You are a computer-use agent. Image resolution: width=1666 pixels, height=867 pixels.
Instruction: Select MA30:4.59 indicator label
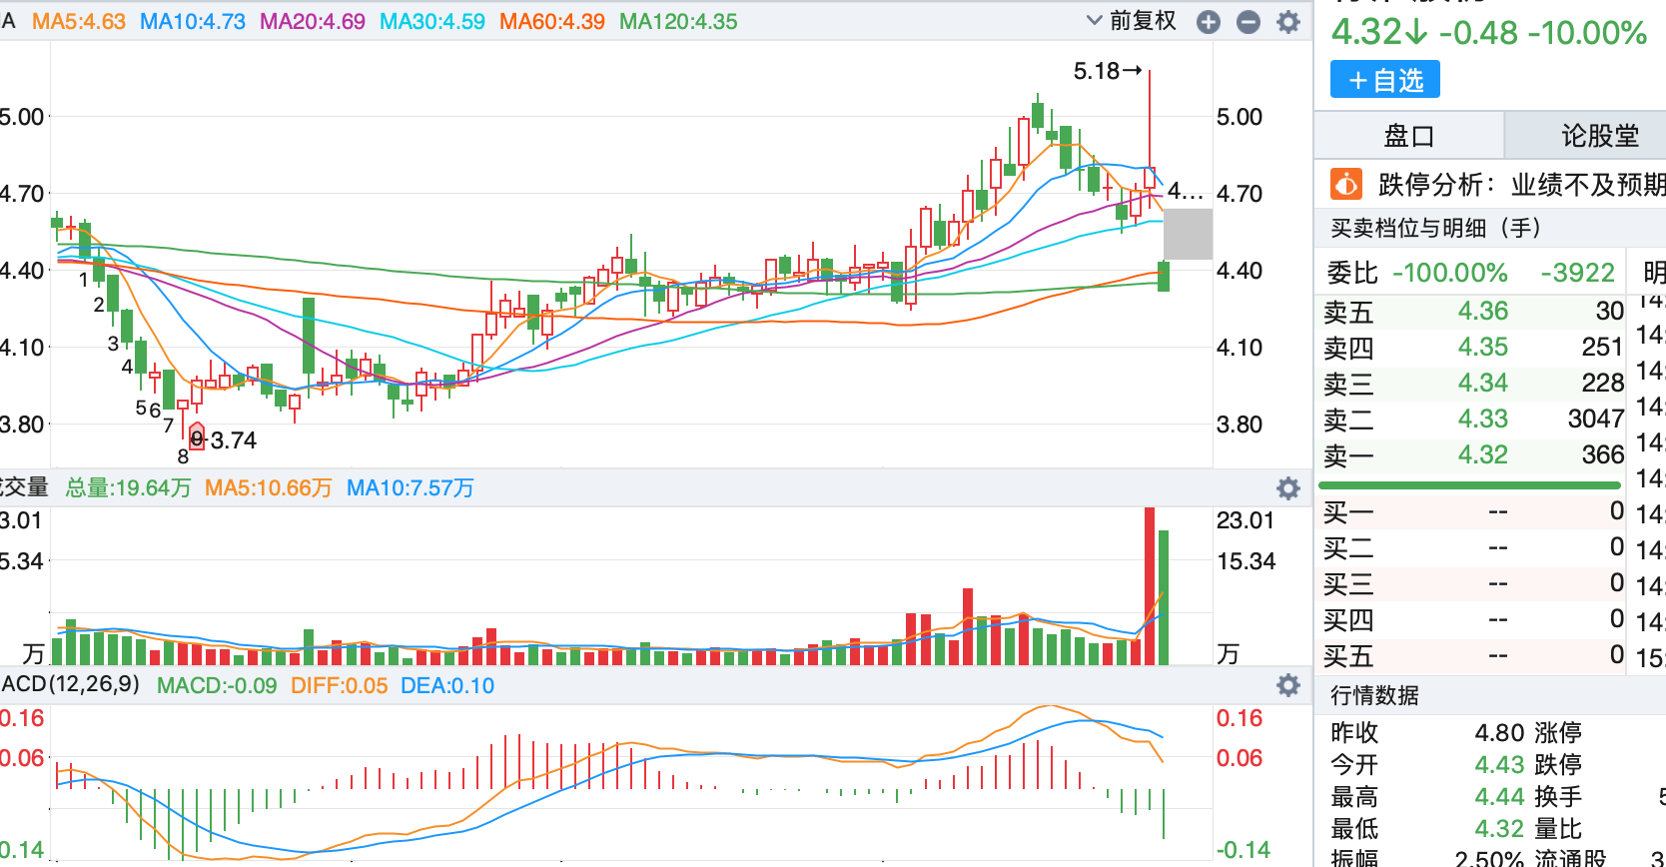coord(432,21)
